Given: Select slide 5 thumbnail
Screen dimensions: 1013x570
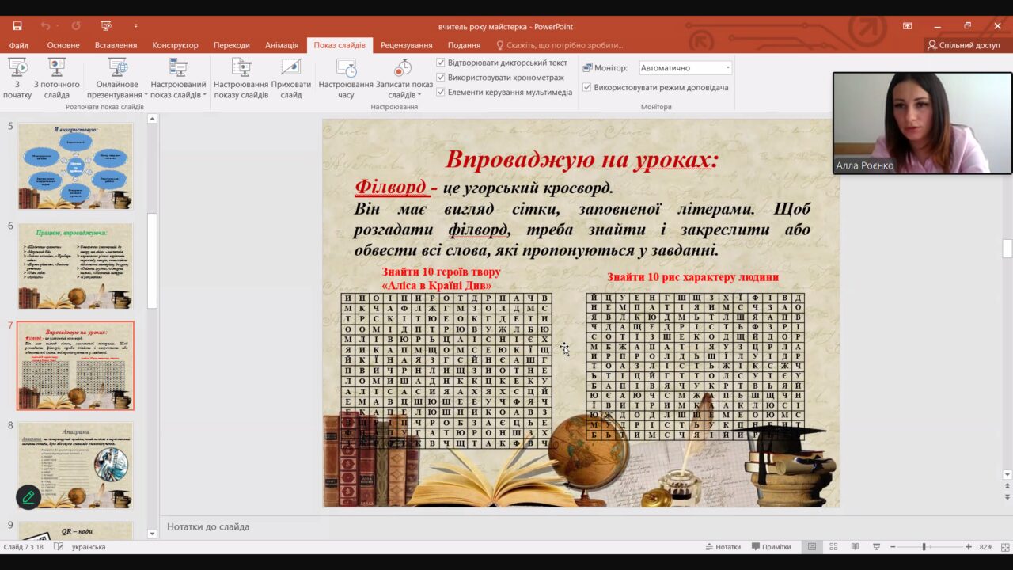Looking at the screenshot, I should 76,166.
